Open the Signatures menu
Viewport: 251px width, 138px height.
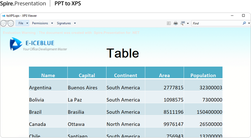coord(64,23)
